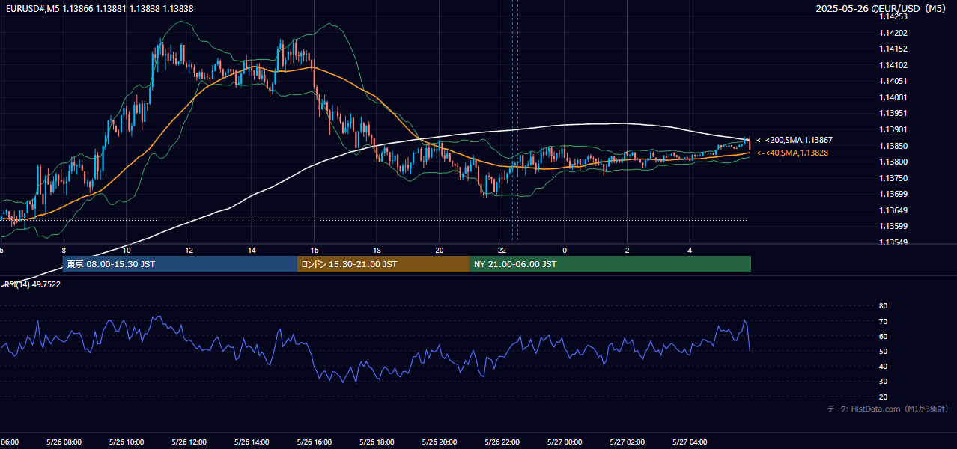The width and height of the screenshot is (957, 449).
Task: Click the 5/26 16:00 date axis label
Action: pyautogui.click(x=315, y=442)
